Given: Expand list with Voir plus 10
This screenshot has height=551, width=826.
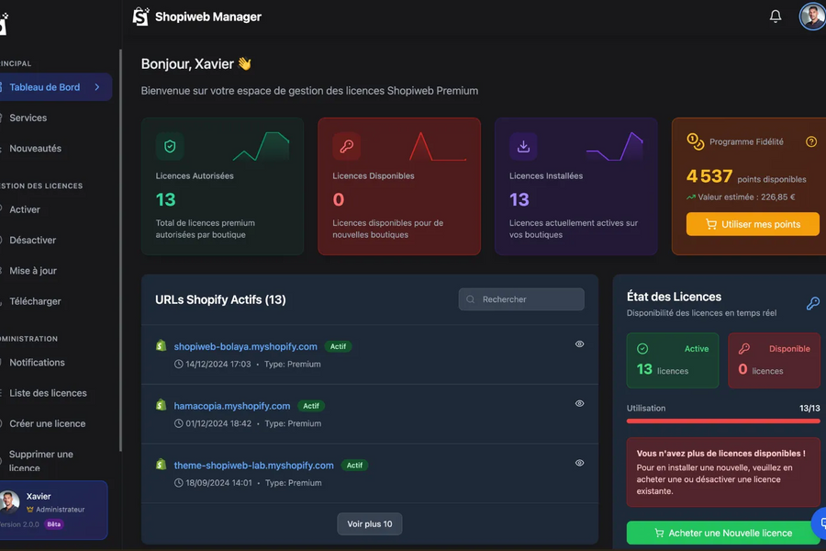Looking at the screenshot, I should 369,523.
